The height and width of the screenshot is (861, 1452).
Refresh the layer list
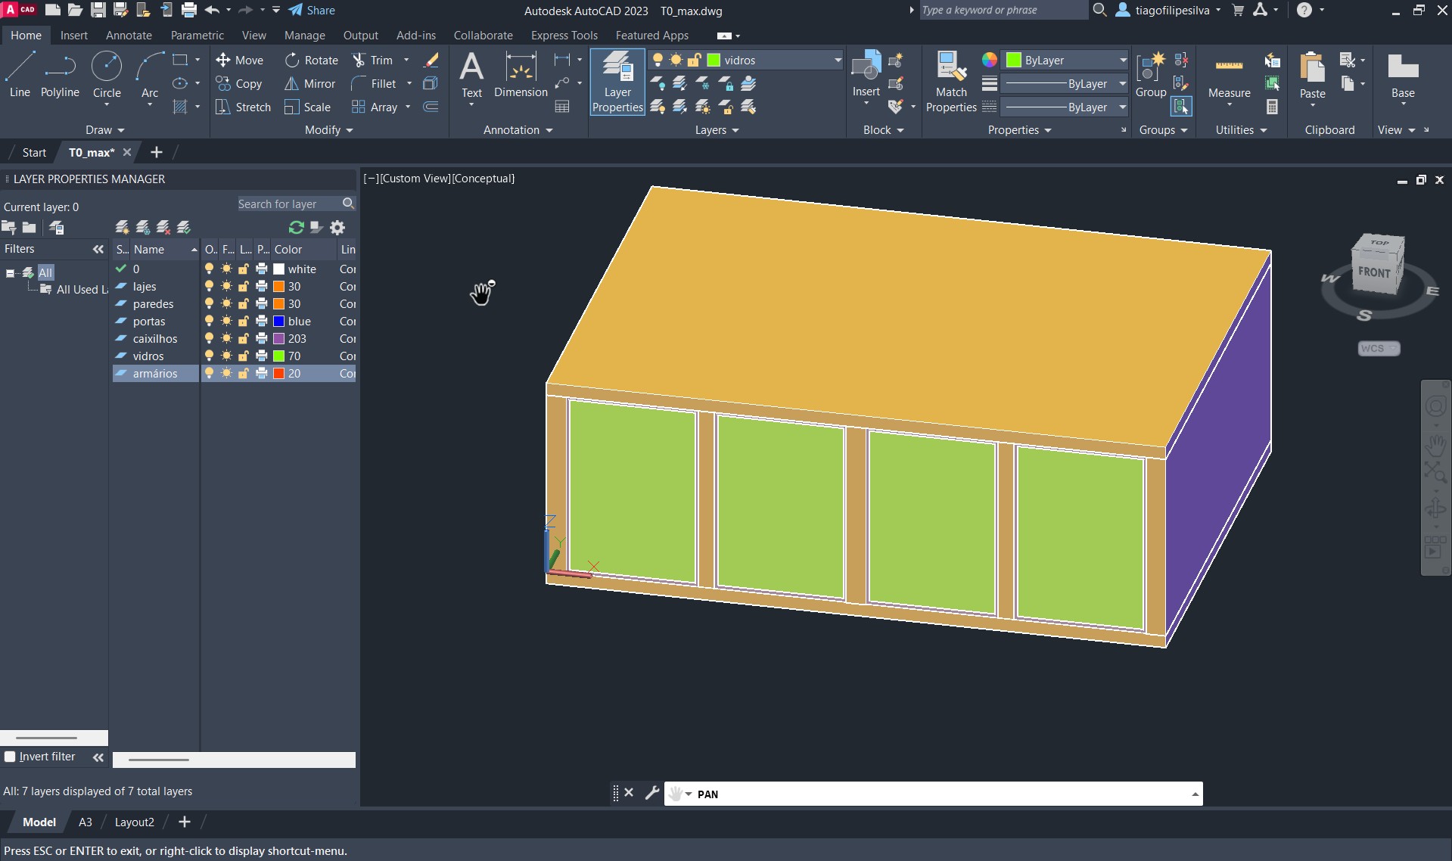click(x=296, y=228)
